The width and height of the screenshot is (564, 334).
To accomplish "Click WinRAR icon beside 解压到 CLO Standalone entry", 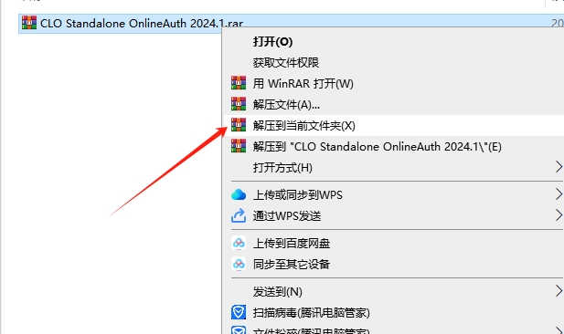I will point(239,145).
